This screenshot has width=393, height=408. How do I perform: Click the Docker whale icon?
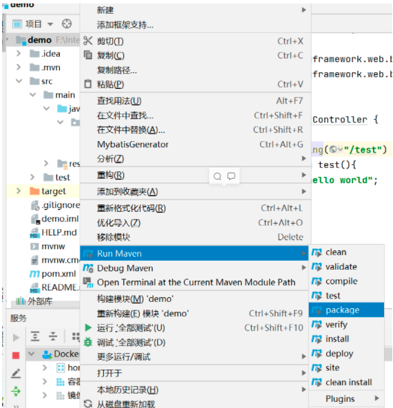pos(47,354)
